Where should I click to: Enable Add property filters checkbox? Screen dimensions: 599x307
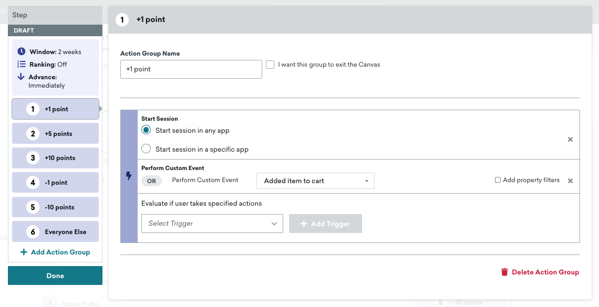pyautogui.click(x=498, y=180)
